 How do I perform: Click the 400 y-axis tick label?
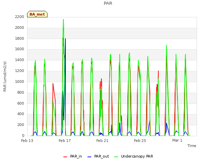pyautogui.click(x=21, y=114)
